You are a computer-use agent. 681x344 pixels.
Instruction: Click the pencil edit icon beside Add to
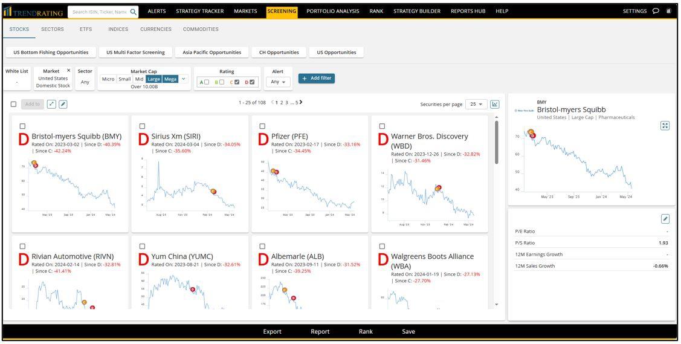coord(63,104)
